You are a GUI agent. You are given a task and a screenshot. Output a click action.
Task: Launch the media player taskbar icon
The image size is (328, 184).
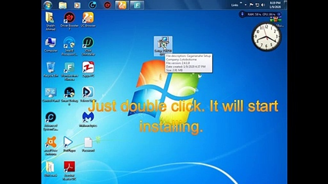(77, 5)
